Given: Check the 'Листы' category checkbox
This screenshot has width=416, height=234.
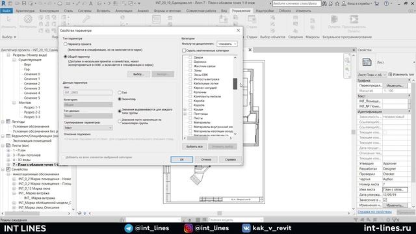Looking at the screenshot, I should click(x=190, y=118).
